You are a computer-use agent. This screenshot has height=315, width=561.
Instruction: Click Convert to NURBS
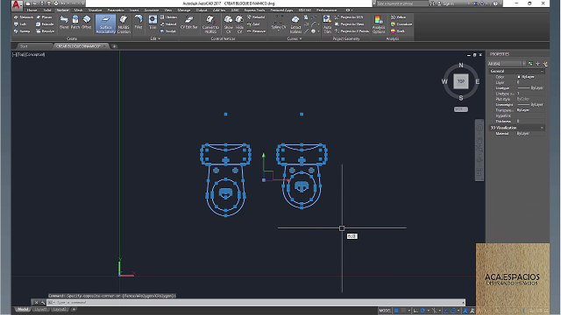coord(210,24)
